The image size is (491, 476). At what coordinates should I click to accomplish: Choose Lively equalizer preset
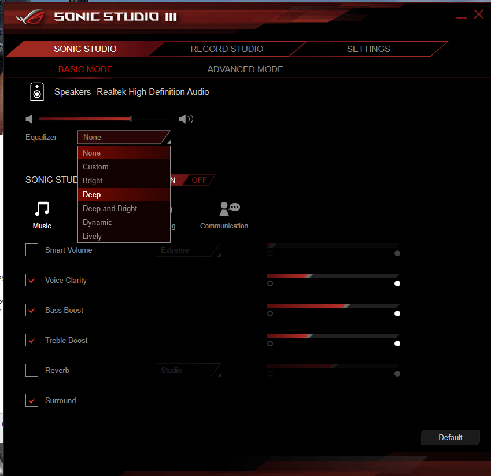pyautogui.click(x=124, y=236)
